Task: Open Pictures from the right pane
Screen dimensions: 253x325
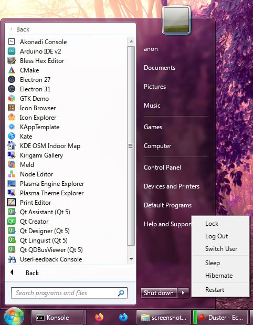Action: coord(155,87)
